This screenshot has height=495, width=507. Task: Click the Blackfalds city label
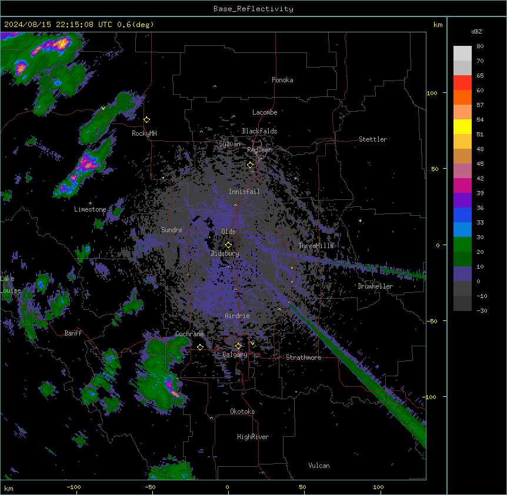click(259, 131)
